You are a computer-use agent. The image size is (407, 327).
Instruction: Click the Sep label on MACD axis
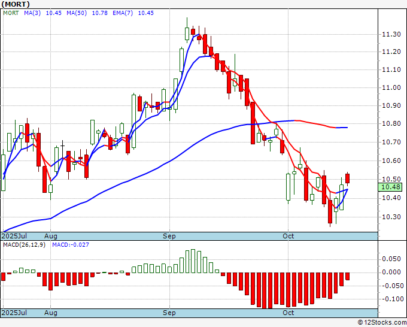pos(169,313)
